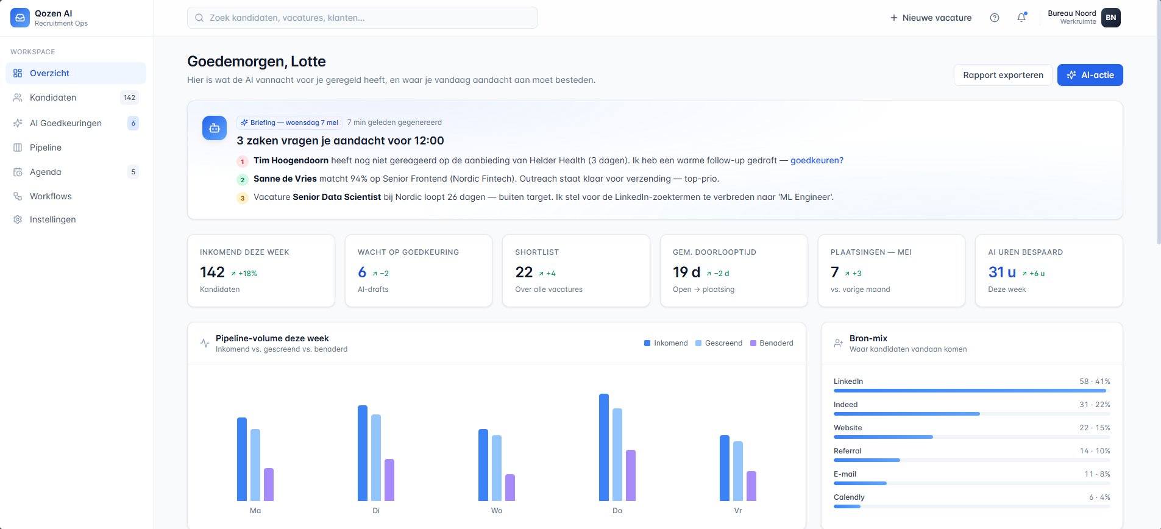This screenshot has height=529, width=1161.
Task: Go to AI Goedkeuringen
Action: (76, 123)
